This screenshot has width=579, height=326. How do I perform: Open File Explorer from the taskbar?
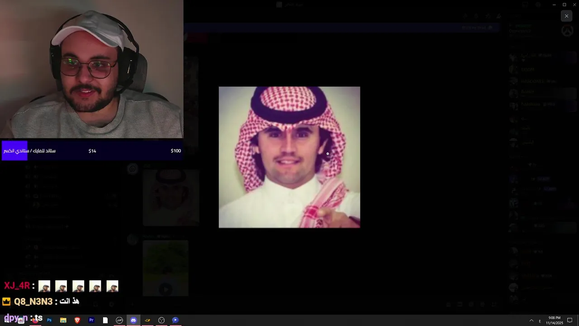tap(63, 320)
